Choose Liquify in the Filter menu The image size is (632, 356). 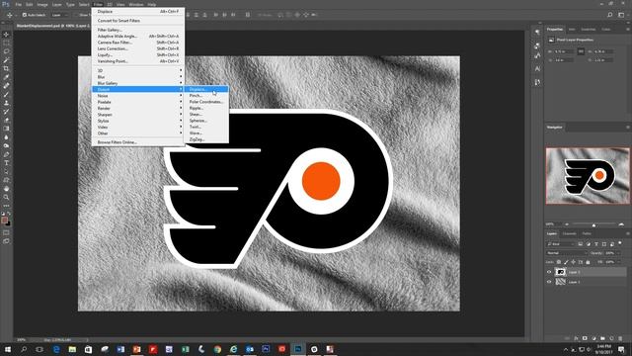pos(138,54)
